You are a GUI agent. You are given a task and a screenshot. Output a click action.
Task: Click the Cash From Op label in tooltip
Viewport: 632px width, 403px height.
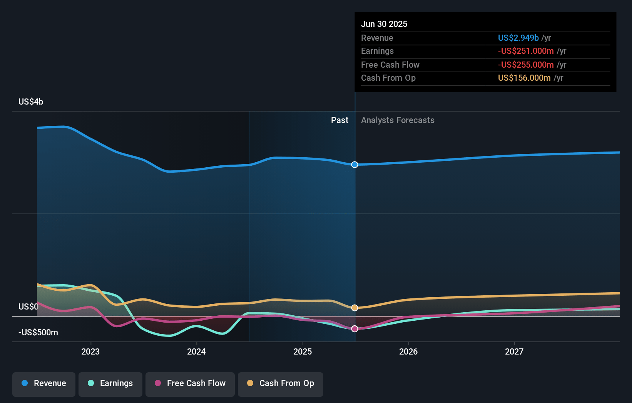pyautogui.click(x=388, y=78)
